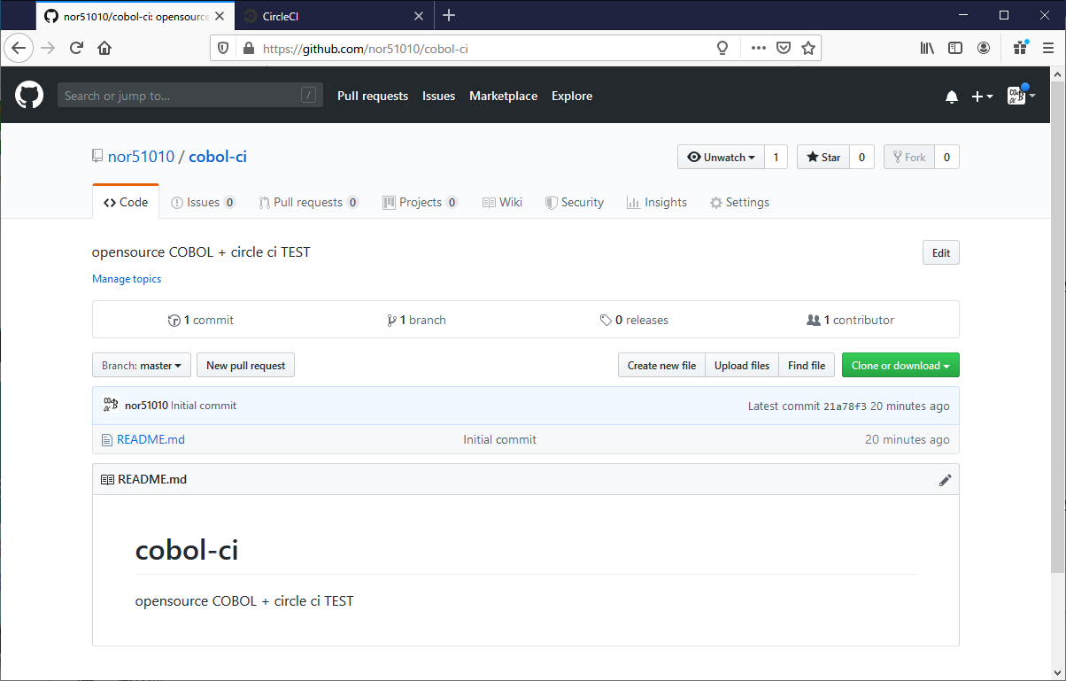The image size is (1066, 681).
Task: Click the Upload files button
Action: pyautogui.click(x=742, y=365)
